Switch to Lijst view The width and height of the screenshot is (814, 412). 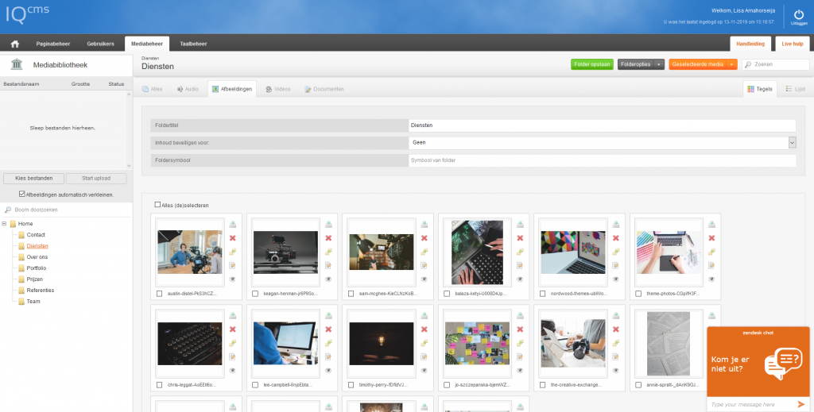[x=795, y=89]
